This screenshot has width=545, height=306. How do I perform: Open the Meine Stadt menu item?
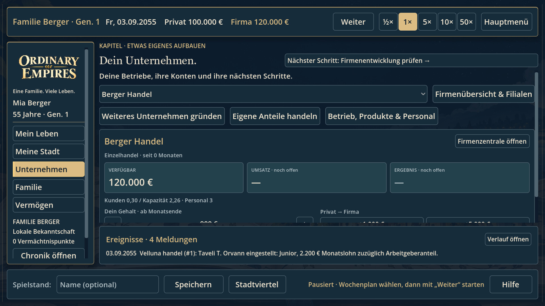[x=49, y=151]
